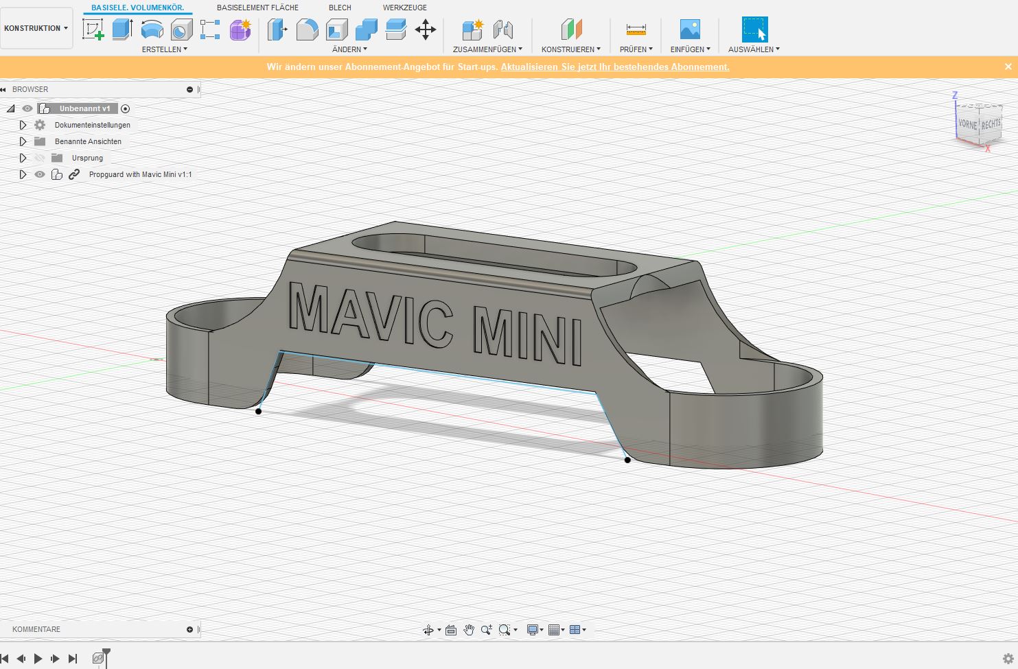Viewport: 1018px width, 669px height.
Task: Click the Orbit navigation icon
Action: pyautogui.click(x=428, y=630)
